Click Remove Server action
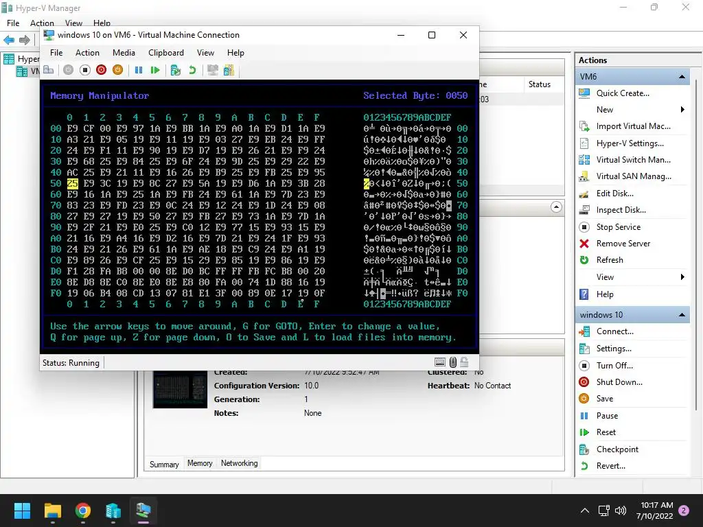This screenshot has height=527, width=703. tap(623, 244)
